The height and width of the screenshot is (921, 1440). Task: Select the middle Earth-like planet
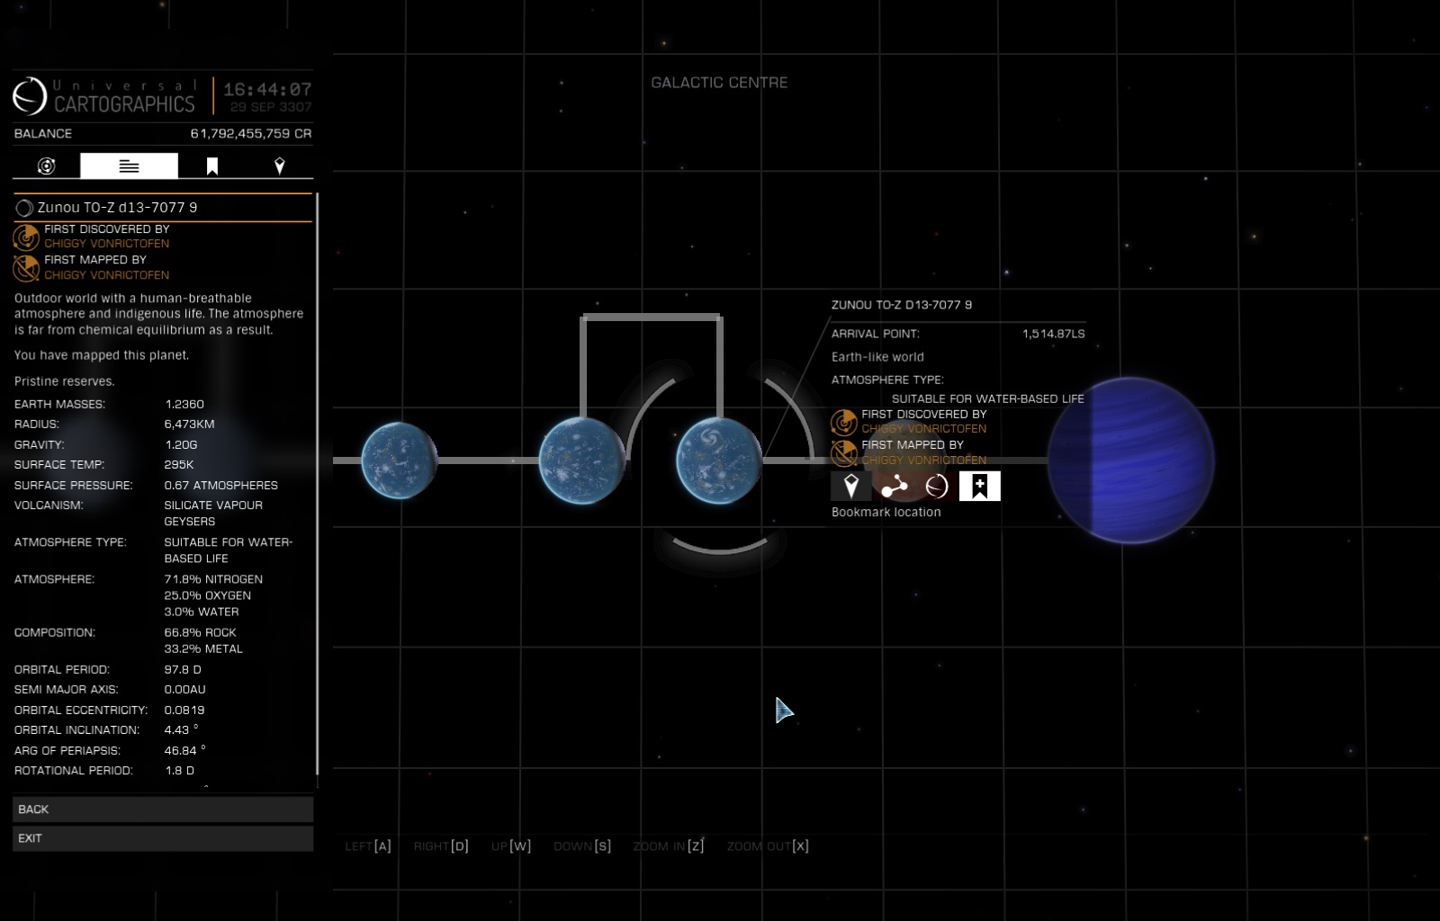click(x=581, y=460)
